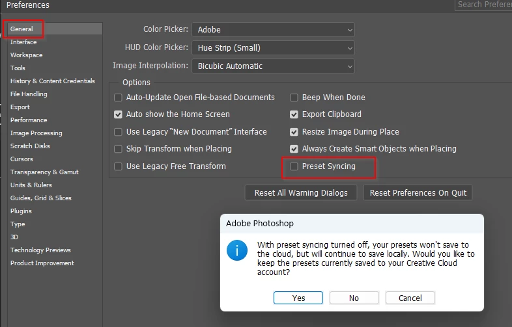
Task: Go to Cursors preferences section
Action: 21,159
